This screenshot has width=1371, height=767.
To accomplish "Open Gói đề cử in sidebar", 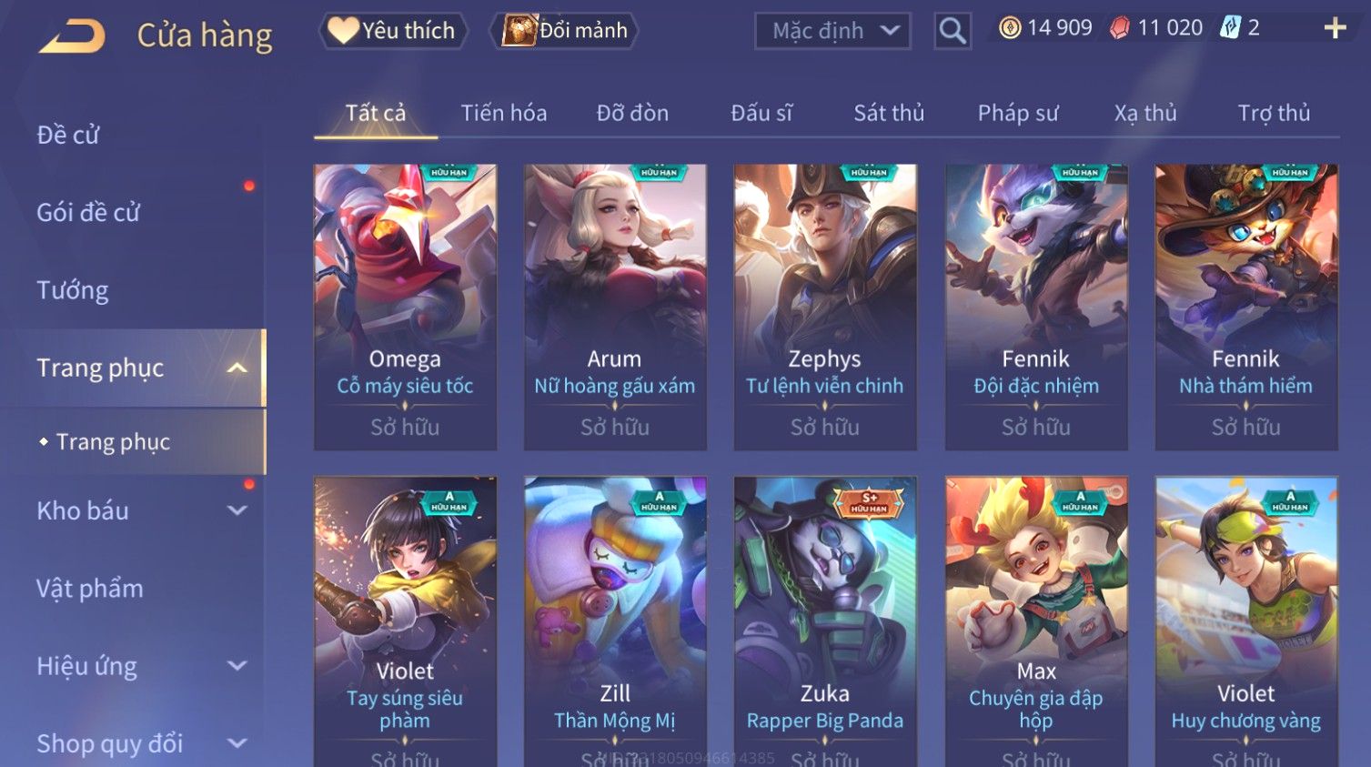I will pos(88,212).
